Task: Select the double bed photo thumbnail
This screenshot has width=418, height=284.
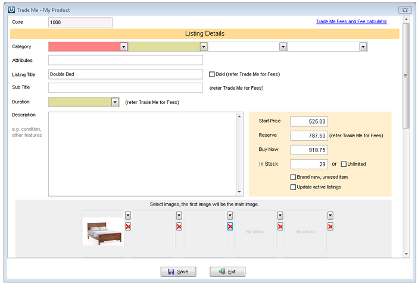Action: pyautogui.click(x=103, y=232)
